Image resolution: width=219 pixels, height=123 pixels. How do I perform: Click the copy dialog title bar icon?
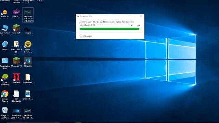coord(78,16)
